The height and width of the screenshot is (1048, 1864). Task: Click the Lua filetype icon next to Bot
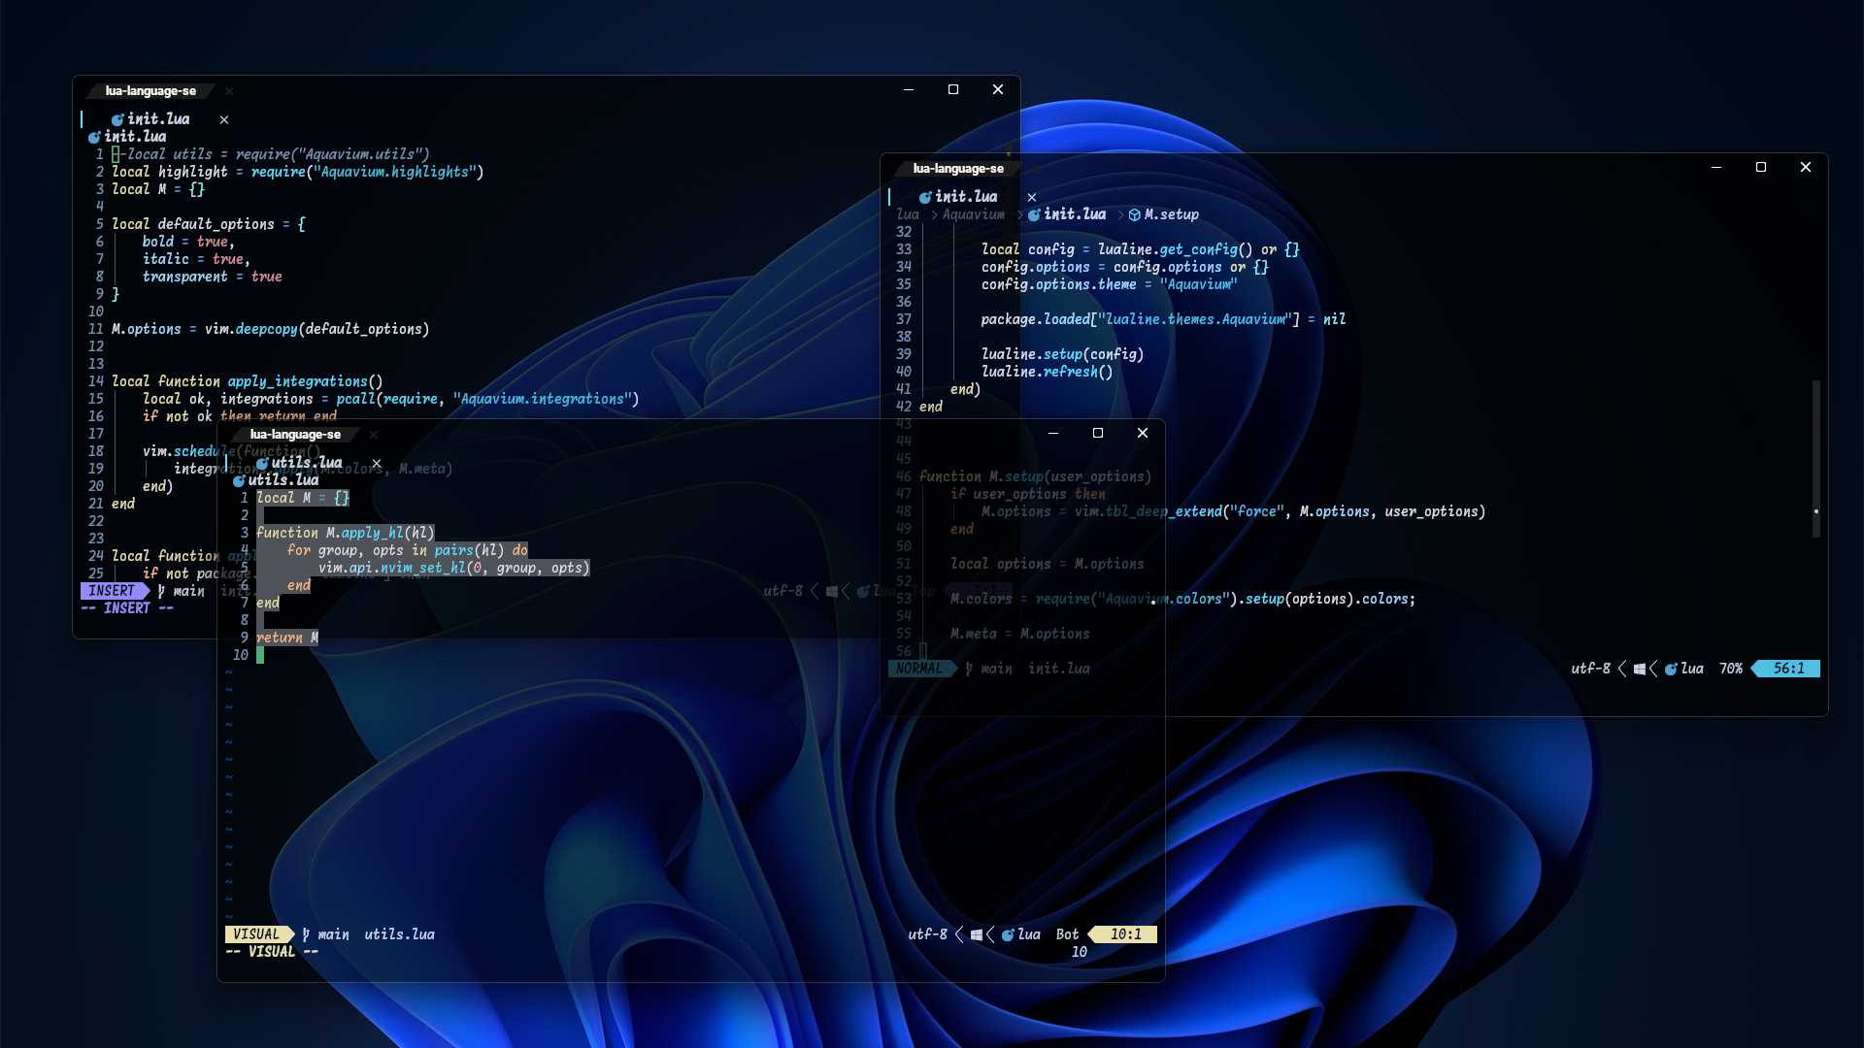1008,934
